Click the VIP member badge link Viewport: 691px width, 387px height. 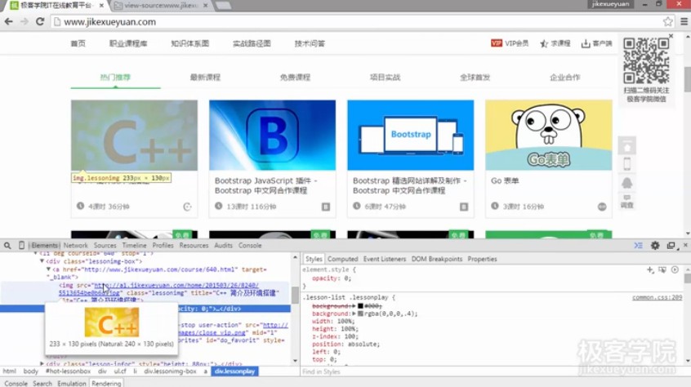pos(510,43)
